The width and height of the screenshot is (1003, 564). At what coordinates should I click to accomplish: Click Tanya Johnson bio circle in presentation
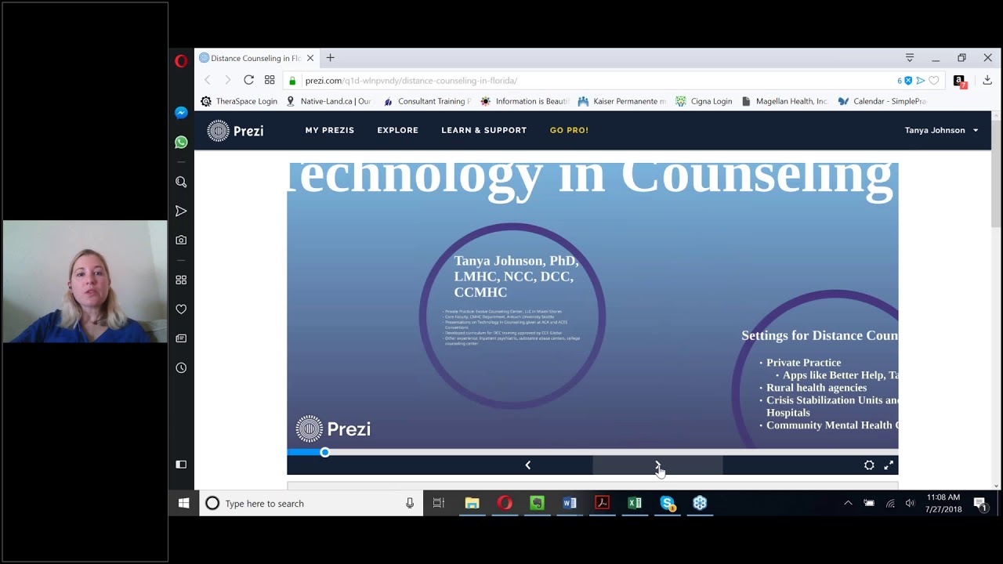(x=512, y=316)
